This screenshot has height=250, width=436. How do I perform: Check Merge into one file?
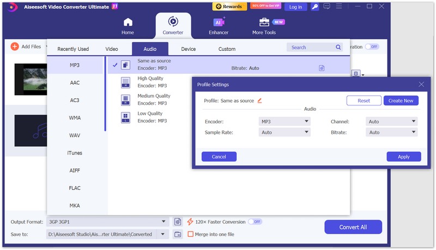point(190,234)
